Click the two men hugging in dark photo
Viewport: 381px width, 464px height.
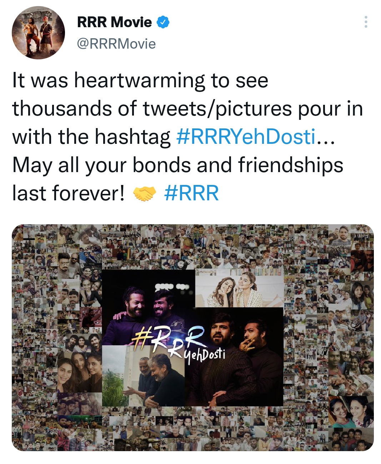(x=148, y=308)
